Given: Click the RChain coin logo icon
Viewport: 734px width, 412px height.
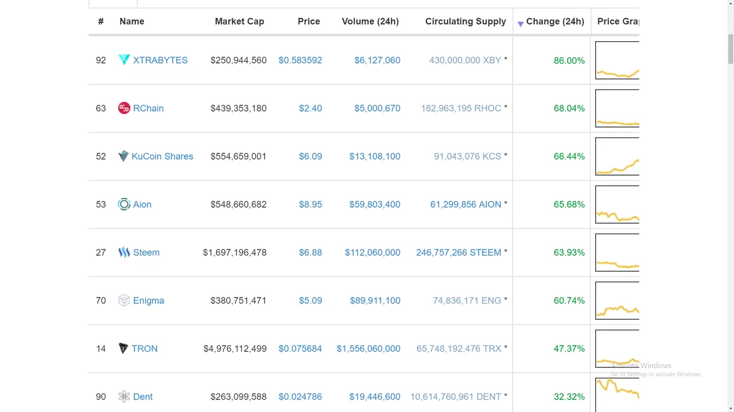Looking at the screenshot, I should (x=124, y=108).
